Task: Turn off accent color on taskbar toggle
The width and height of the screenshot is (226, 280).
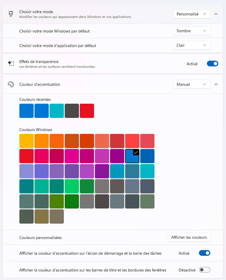Action: [x=204, y=253]
